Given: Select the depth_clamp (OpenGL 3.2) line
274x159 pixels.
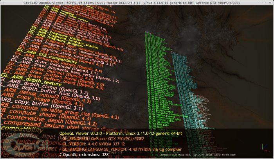Looking at the screenshot, I should click(x=45, y=86).
